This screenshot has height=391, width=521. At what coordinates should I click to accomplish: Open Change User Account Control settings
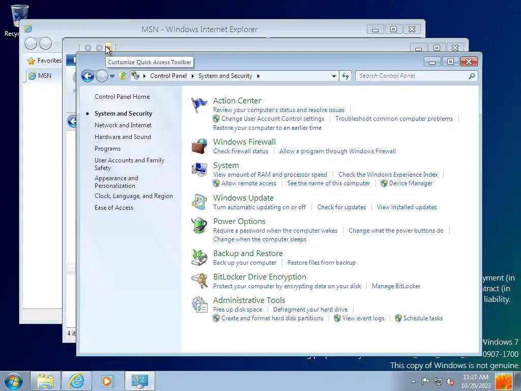coord(273,119)
